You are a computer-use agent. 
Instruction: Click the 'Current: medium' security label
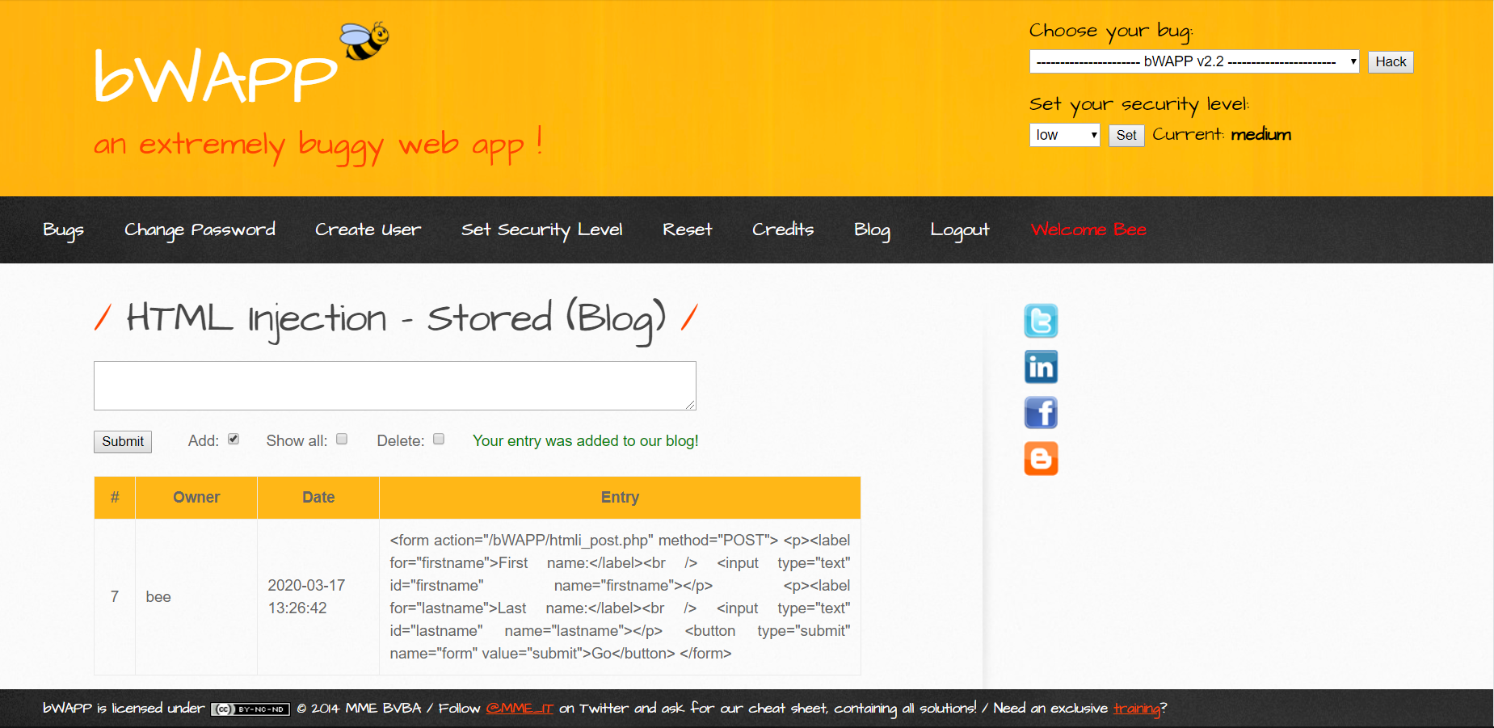click(1222, 135)
